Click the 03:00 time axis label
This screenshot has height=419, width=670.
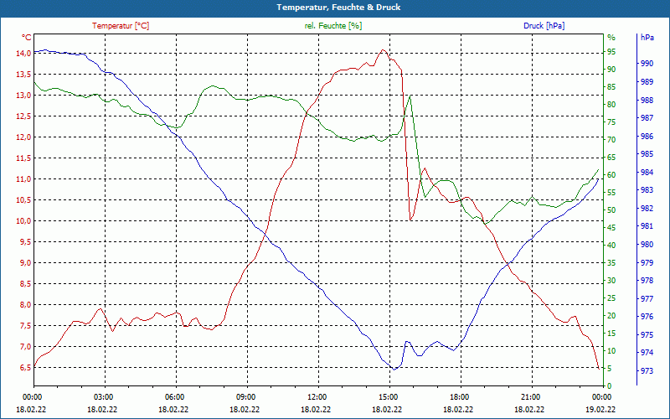(x=102, y=397)
